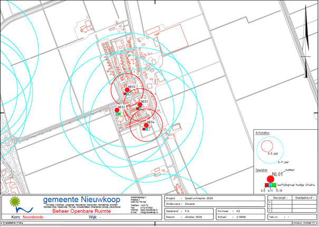Select the NE02 playground red marker
The image size is (319, 227).
(x=117, y=110)
